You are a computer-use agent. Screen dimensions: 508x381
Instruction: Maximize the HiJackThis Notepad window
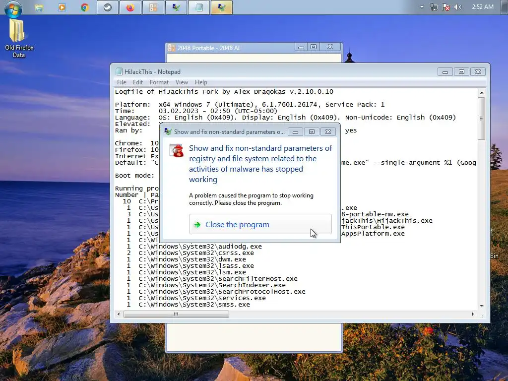tap(462, 72)
